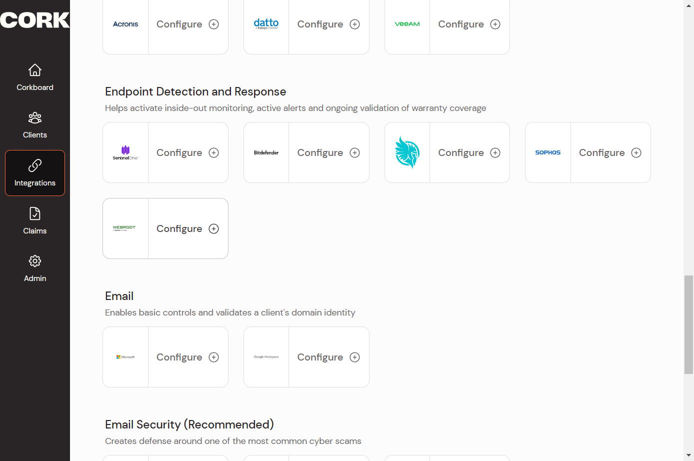Screen dimensions: 694x461
Task: Configure the teal griffin EDR integration
Action: 469,152
